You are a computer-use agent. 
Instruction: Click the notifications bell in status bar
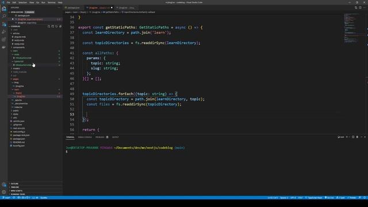(x=365, y=198)
